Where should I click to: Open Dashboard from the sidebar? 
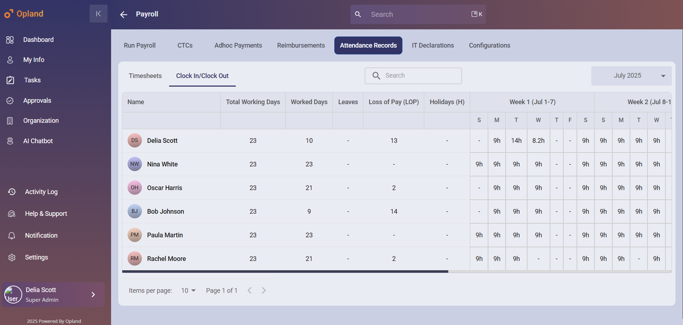coord(38,40)
